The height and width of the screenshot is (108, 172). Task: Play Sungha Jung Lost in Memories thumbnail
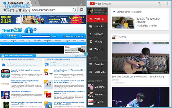141,58
